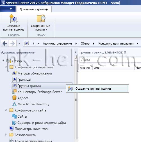Click Конфигурация иерархии in the breadcrumb
Screen dimensions: 141x142
(116, 43)
